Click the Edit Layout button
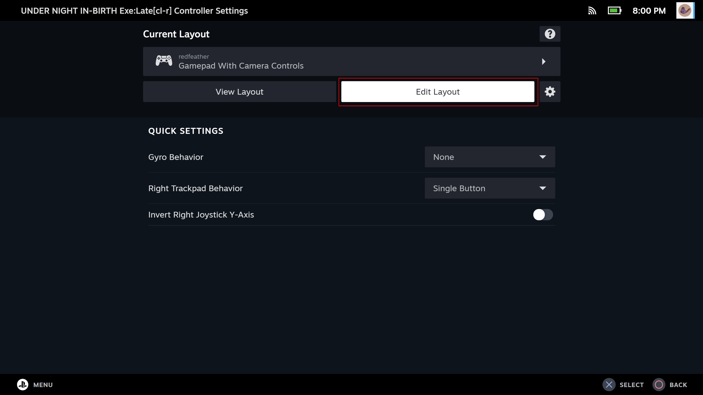 (437, 92)
